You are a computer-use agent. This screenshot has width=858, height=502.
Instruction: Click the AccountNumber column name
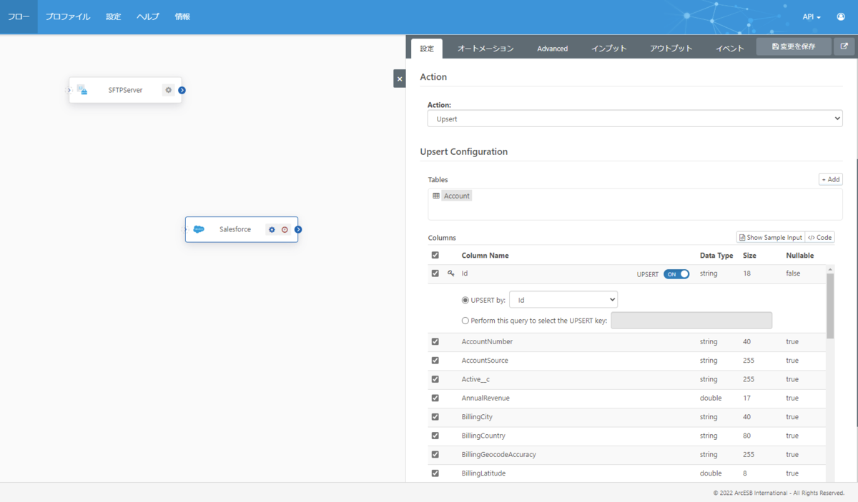click(487, 341)
